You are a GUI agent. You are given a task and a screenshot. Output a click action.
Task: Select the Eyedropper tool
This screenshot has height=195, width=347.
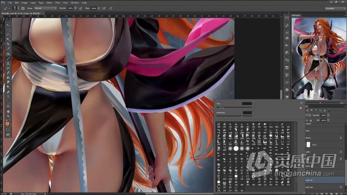[8, 49]
